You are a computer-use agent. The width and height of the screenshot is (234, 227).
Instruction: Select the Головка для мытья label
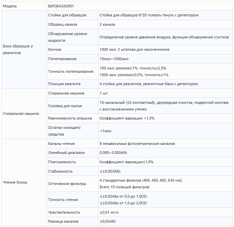click(65, 106)
